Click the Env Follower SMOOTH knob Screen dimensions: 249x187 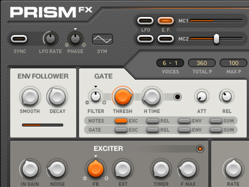pyautogui.click(x=30, y=97)
